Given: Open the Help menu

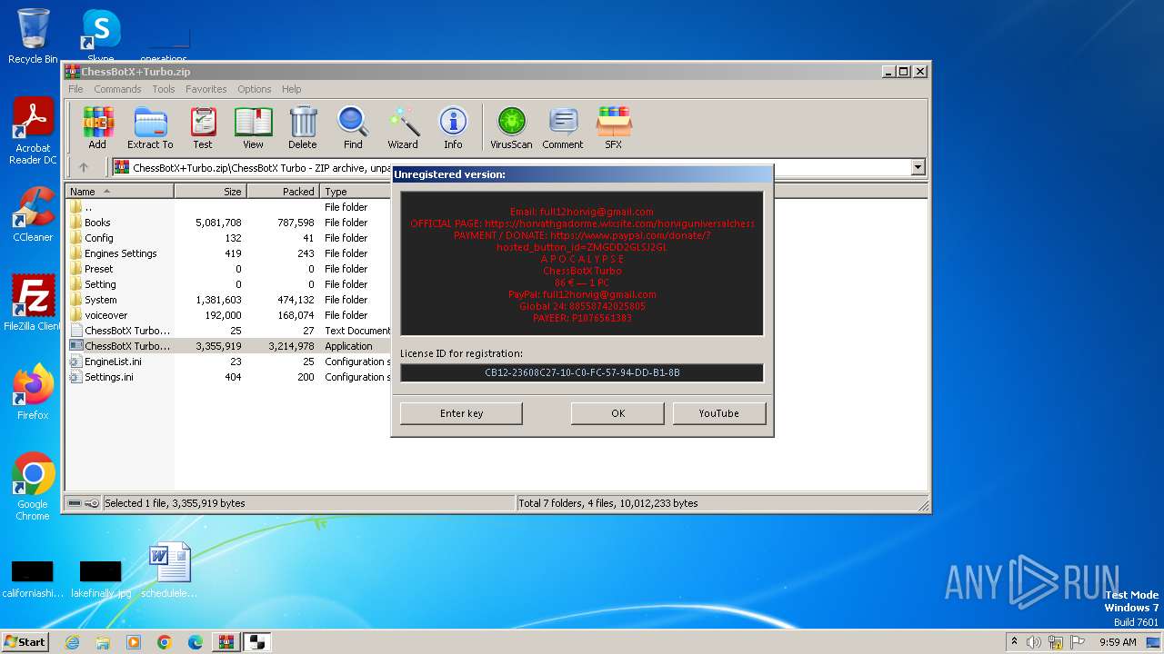Looking at the screenshot, I should click(291, 89).
